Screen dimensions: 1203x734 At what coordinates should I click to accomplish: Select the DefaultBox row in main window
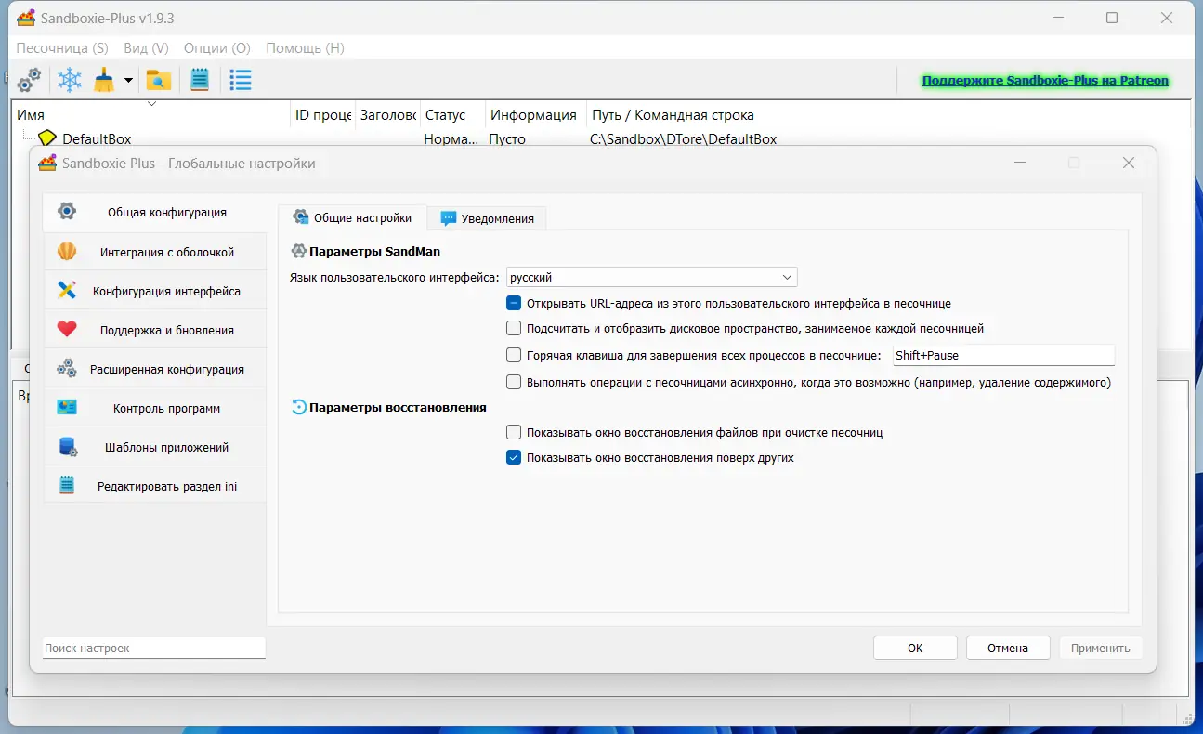(602, 138)
